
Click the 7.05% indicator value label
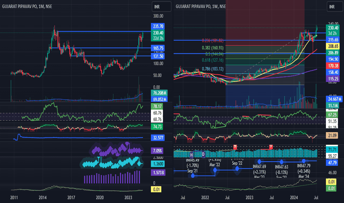click(x=158, y=151)
